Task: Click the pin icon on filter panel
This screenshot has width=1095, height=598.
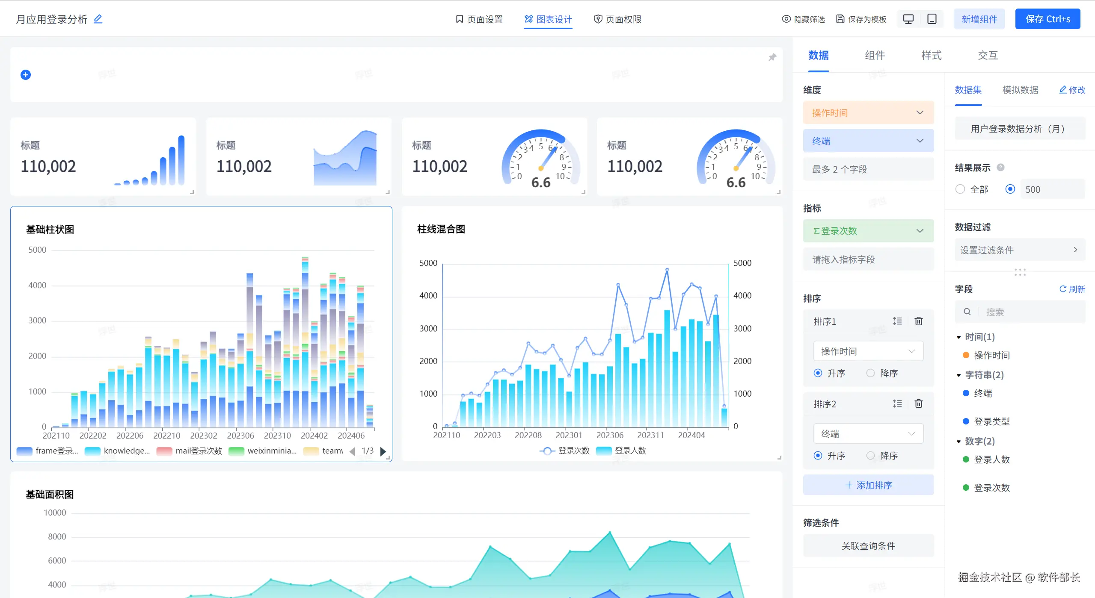Action: pyautogui.click(x=772, y=57)
